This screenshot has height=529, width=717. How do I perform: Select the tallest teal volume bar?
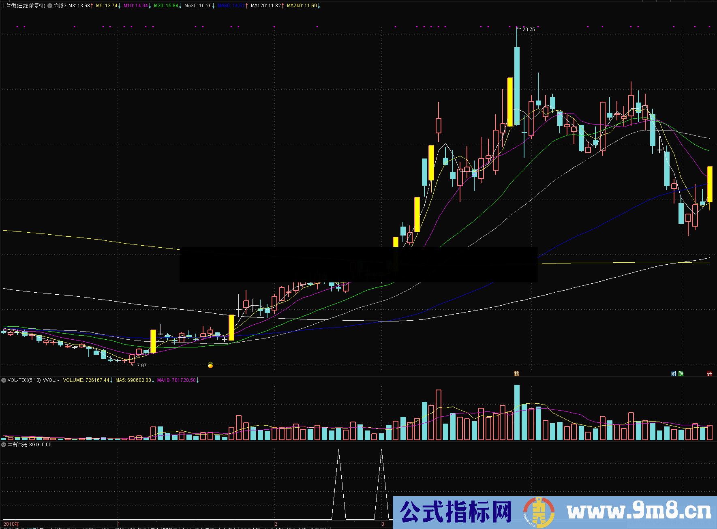(x=517, y=412)
